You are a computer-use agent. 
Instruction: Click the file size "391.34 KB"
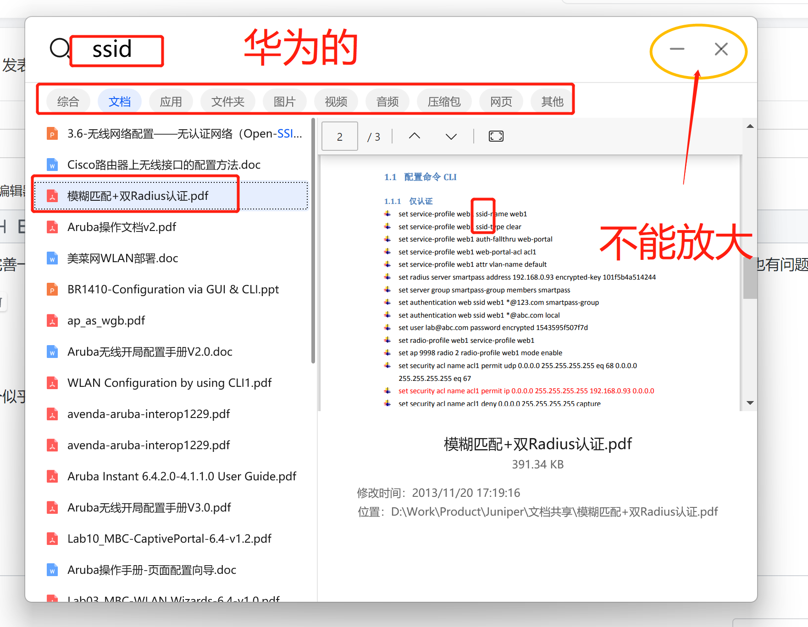(x=538, y=464)
